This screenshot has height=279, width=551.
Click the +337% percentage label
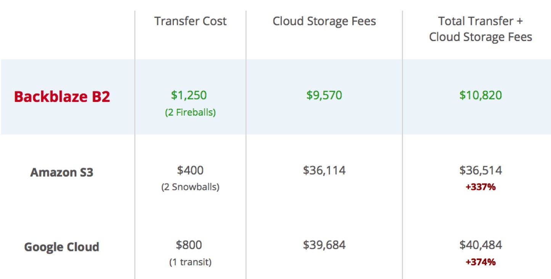pyautogui.click(x=480, y=187)
